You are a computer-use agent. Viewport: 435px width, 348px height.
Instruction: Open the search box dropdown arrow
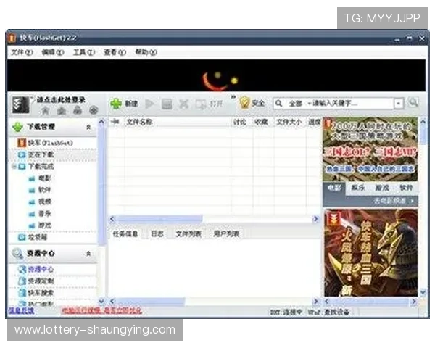click(398, 104)
